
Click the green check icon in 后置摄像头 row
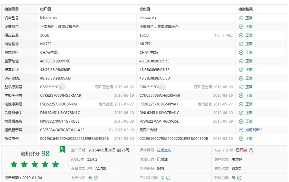[x=241, y=113]
